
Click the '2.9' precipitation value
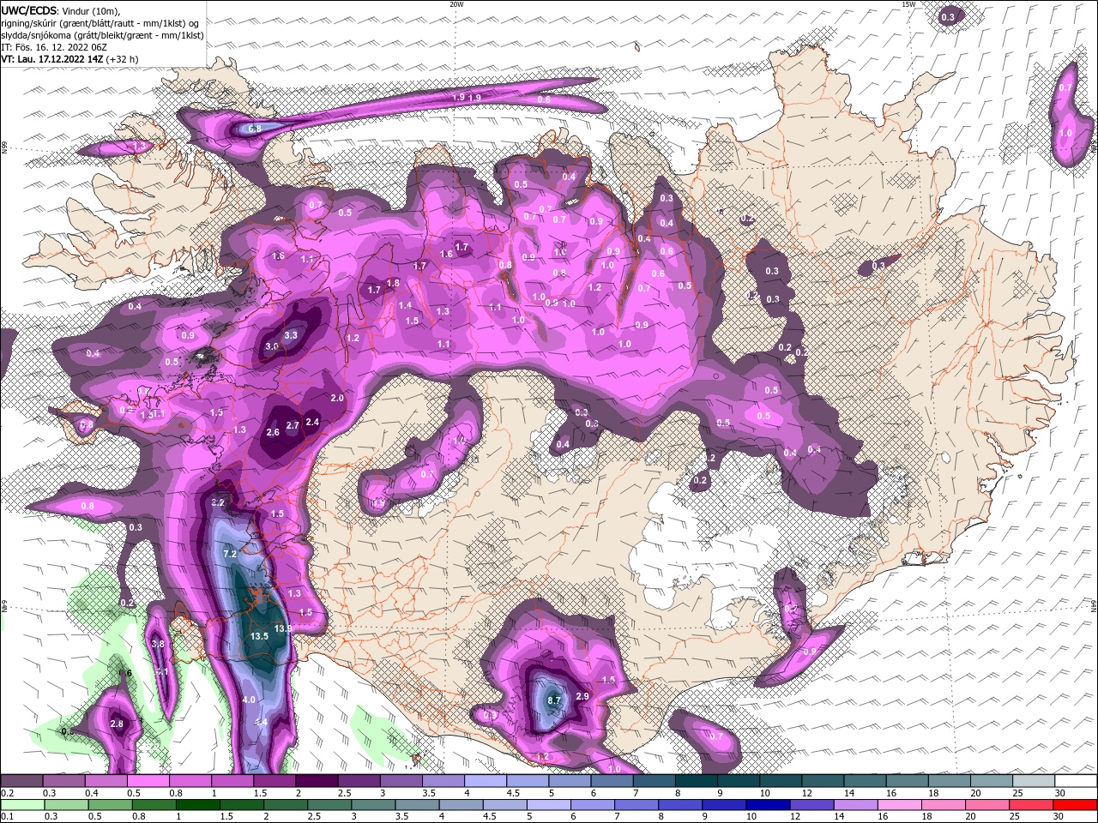pyautogui.click(x=582, y=697)
